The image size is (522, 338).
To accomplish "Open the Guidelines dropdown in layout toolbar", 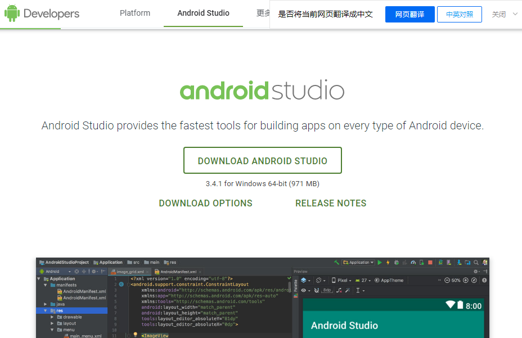I will click(361, 290).
